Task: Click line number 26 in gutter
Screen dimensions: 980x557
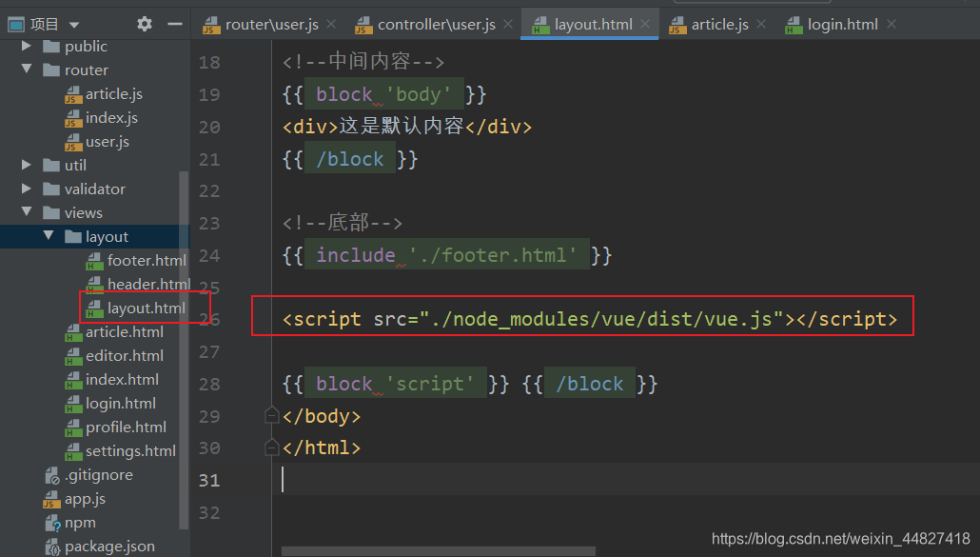Action: click(x=210, y=320)
